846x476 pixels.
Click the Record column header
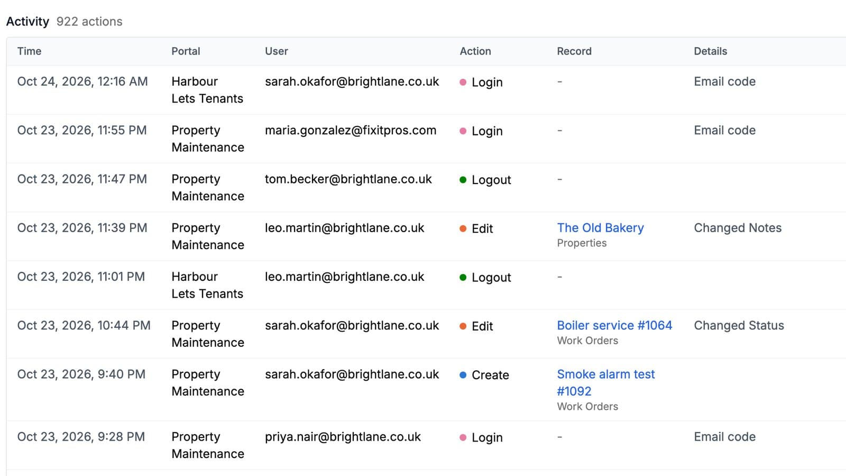click(x=574, y=51)
